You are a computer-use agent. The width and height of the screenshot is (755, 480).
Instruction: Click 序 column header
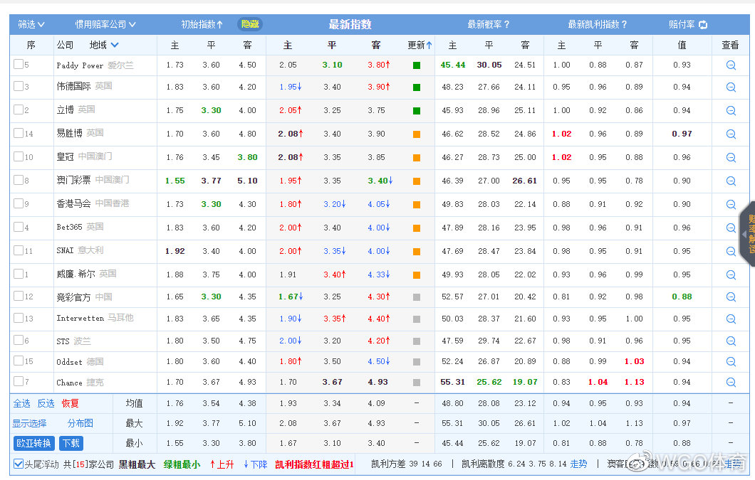pos(31,46)
